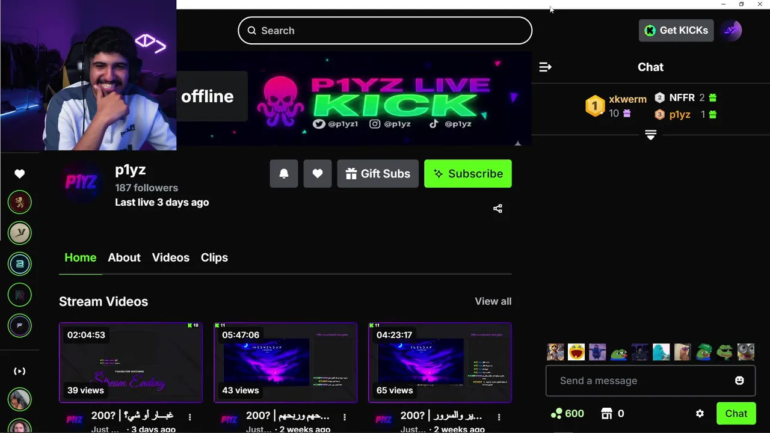This screenshot has width=770, height=433.
Task: Click the Send a message field
Action: [x=650, y=381]
